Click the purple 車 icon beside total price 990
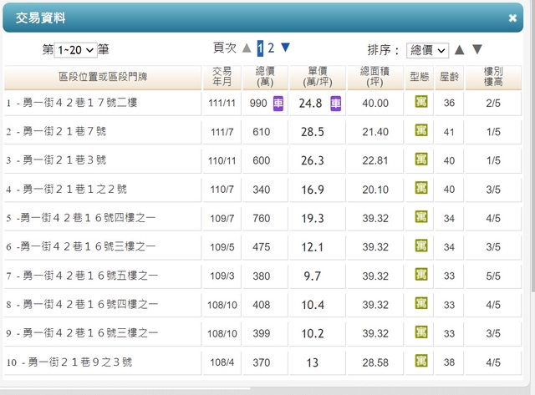 (x=278, y=103)
